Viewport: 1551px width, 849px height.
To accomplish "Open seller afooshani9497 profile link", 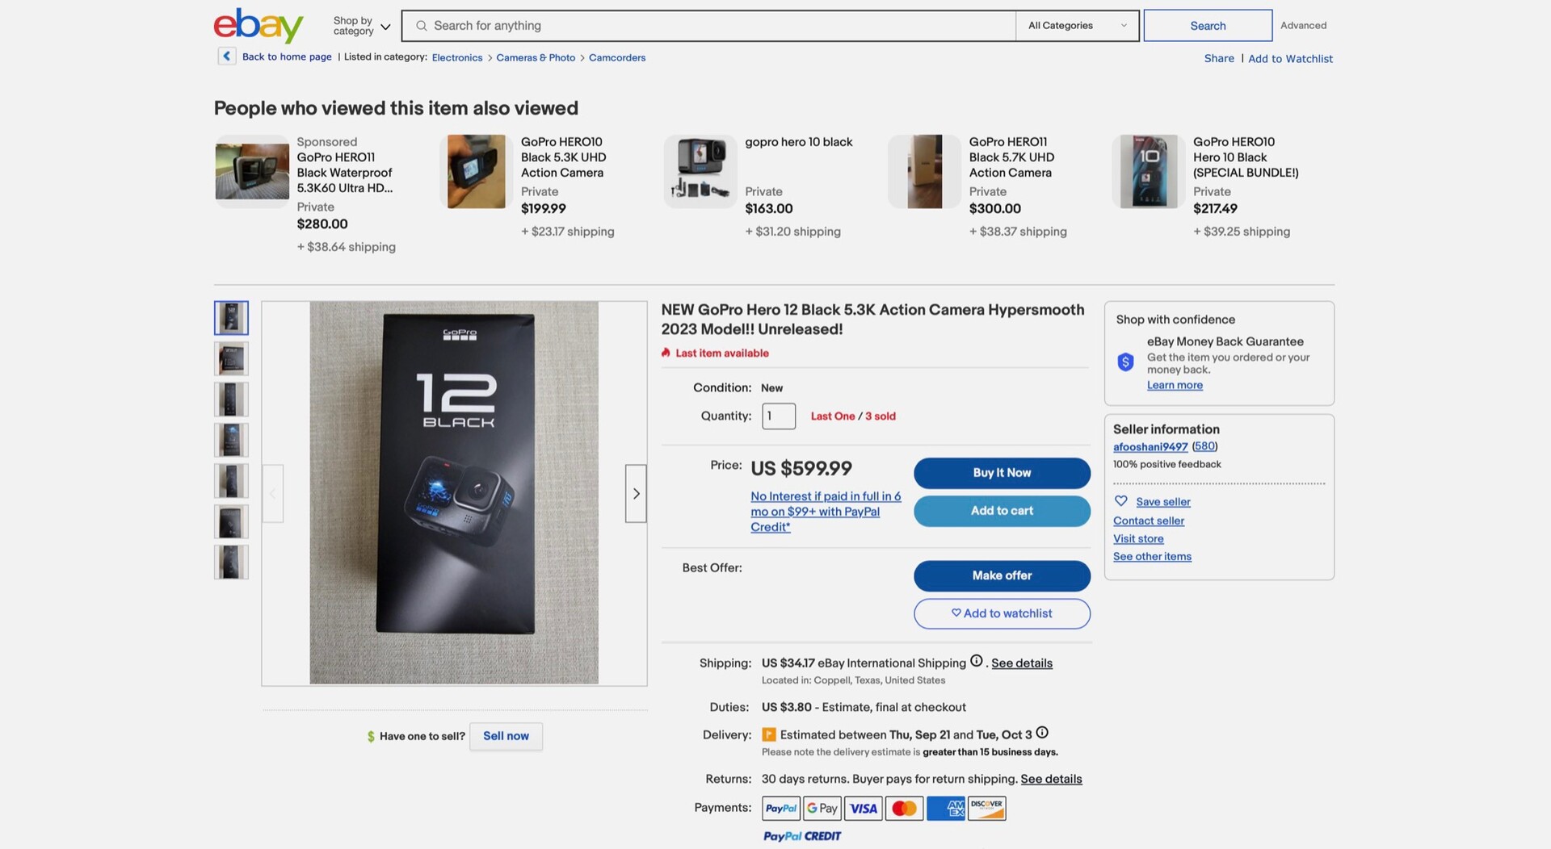I will pos(1150,447).
